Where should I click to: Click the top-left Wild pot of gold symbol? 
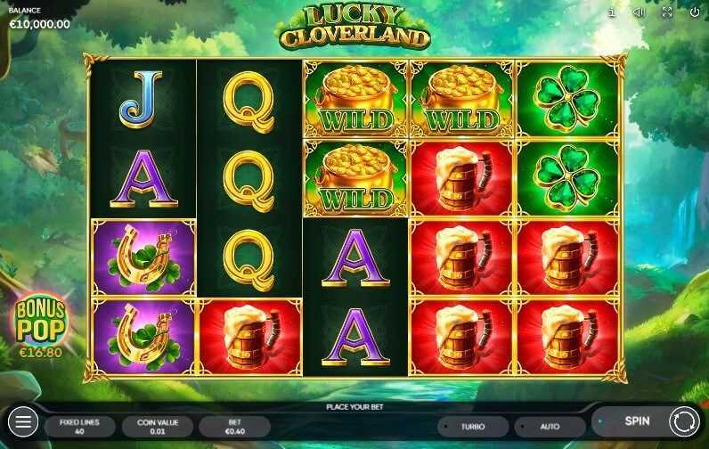tap(355, 99)
